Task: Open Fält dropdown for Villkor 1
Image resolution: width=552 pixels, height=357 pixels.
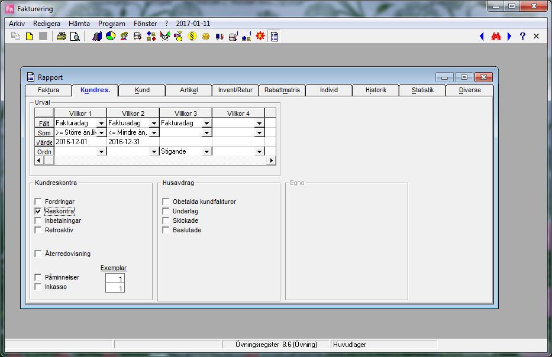Action: [101, 123]
